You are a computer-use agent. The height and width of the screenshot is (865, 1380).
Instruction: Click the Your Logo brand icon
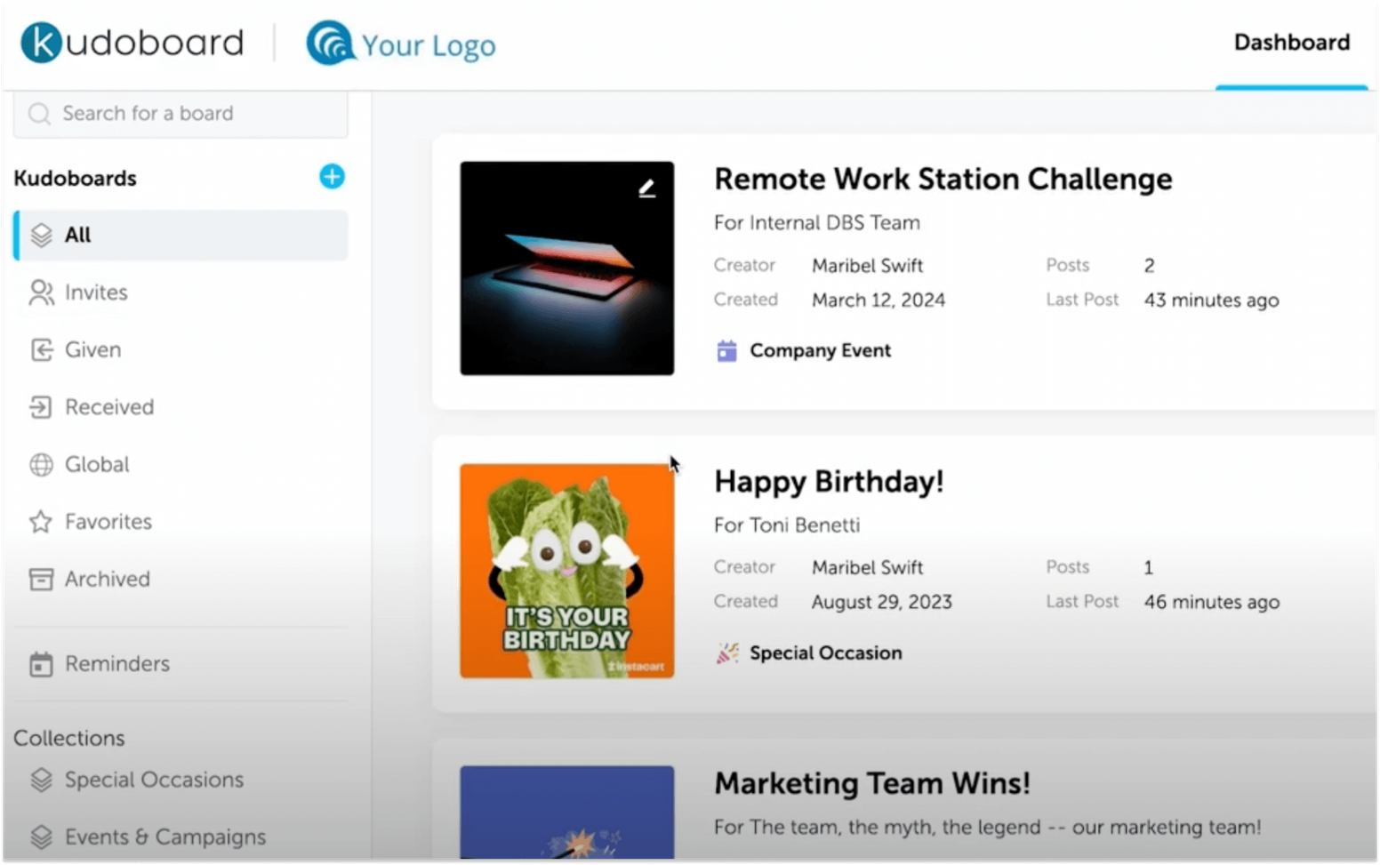(x=330, y=43)
